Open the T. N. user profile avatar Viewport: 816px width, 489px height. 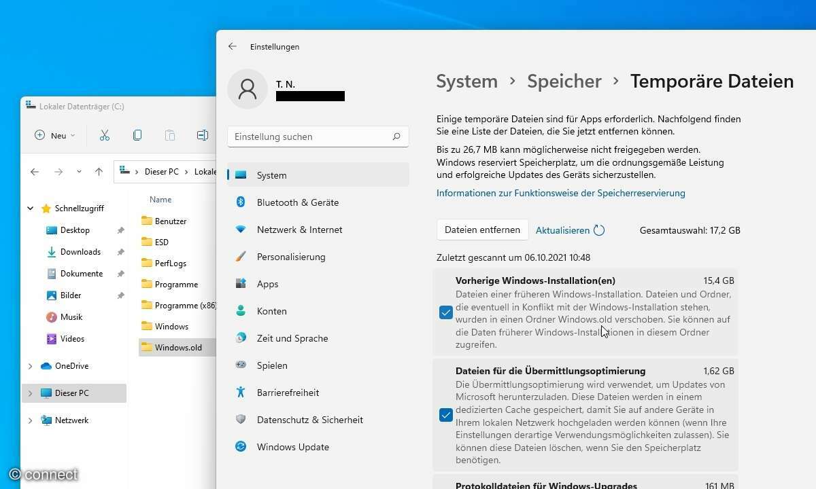pos(248,89)
